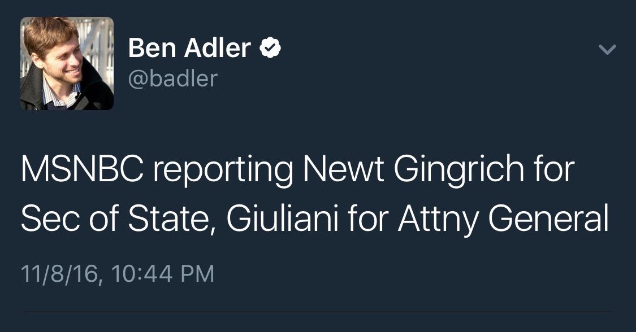Click the 11/8/16 date text
Image resolution: width=636 pixels, height=332 pixels.
coord(59,274)
